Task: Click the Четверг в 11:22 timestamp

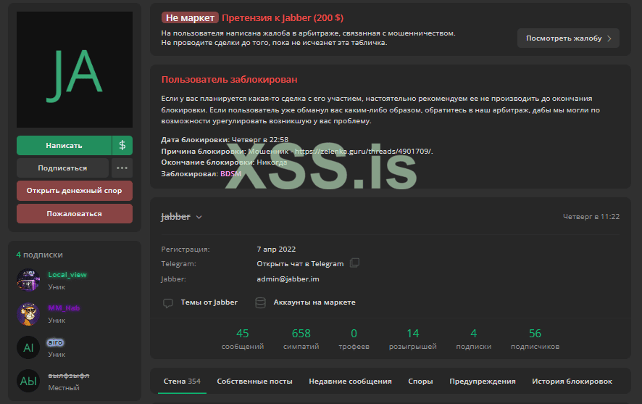Action: coord(591,216)
